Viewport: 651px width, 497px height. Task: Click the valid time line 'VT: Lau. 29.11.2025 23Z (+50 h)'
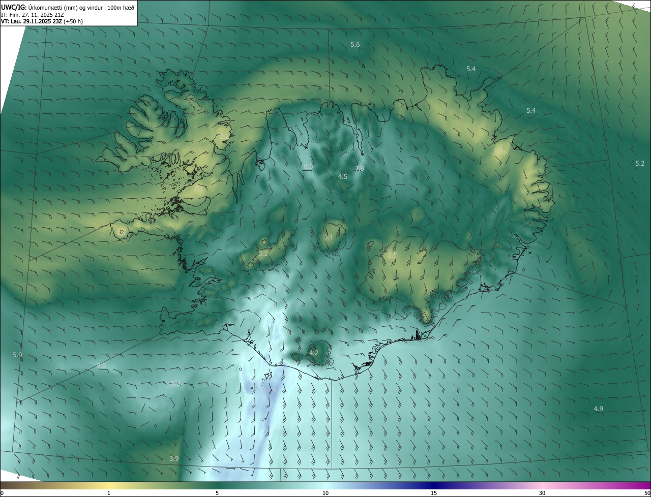click(x=42, y=21)
